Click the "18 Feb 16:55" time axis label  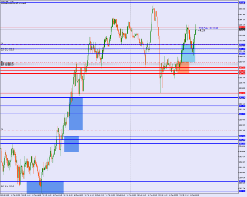click(x=79, y=195)
